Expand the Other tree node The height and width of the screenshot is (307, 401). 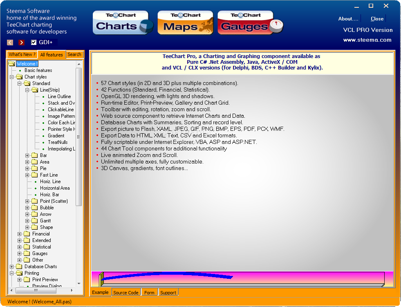click(x=20, y=260)
